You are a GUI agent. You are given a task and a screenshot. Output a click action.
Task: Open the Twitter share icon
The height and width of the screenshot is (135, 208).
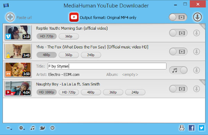coord(201,128)
